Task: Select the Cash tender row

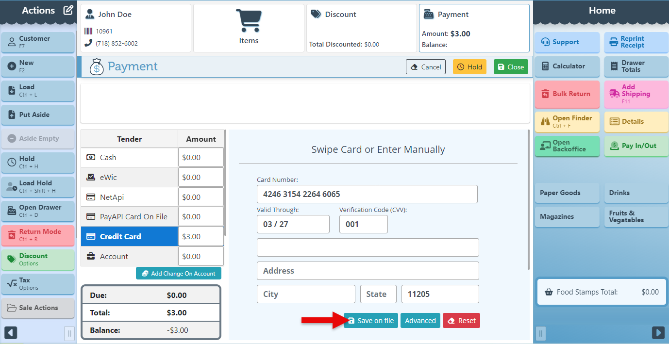Action: coord(129,158)
